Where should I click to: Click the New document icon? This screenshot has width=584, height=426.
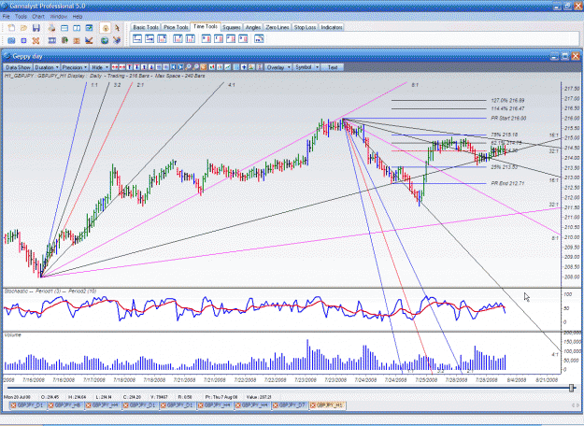tap(11, 28)
